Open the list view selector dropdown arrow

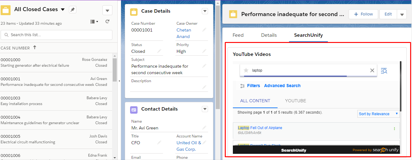coord(63,10)
